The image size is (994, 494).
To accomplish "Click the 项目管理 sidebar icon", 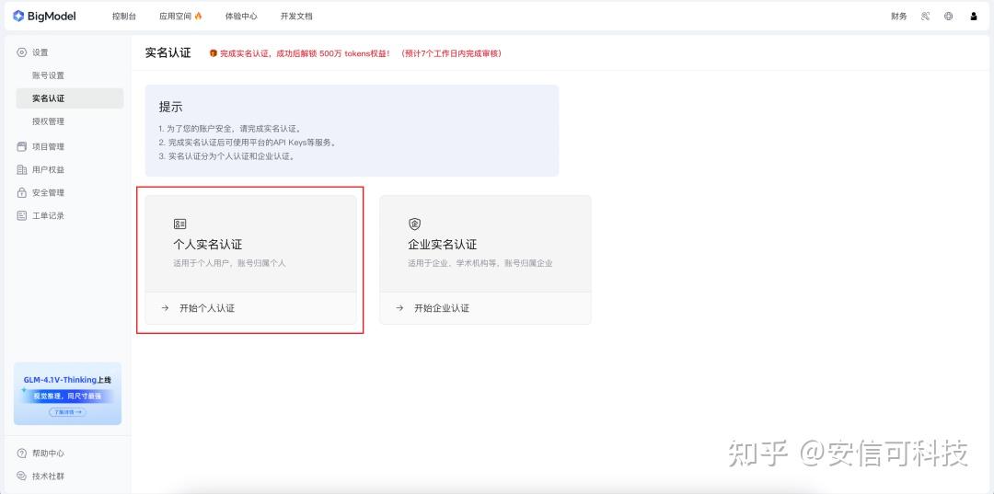I will point(22,146).
